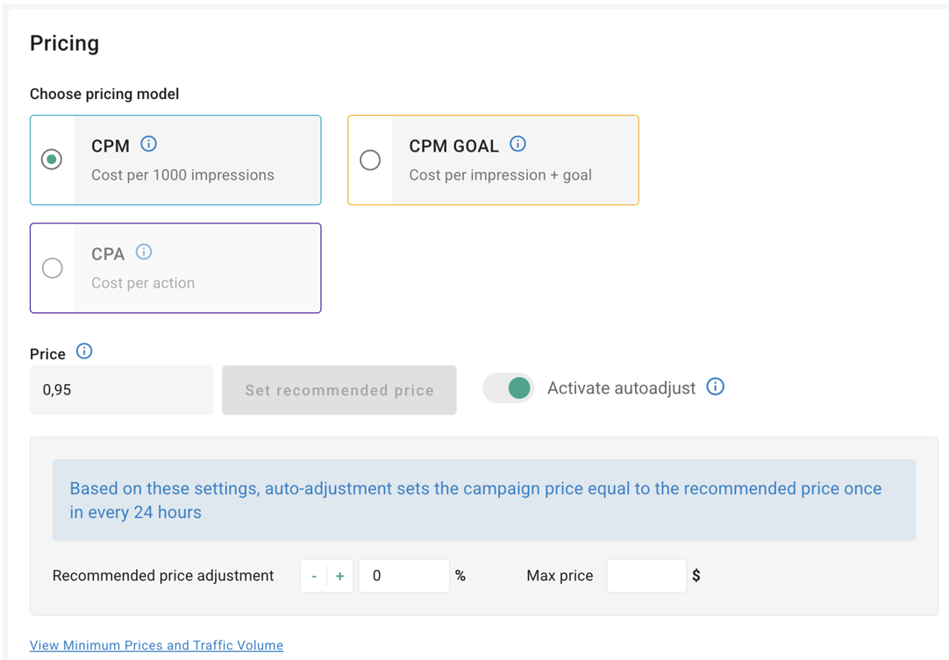Click the 'Cost per impression + goal' text

click(x=500, y=175)
